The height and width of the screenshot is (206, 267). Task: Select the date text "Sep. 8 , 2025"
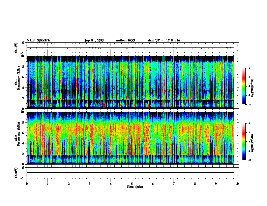[94, 40]
